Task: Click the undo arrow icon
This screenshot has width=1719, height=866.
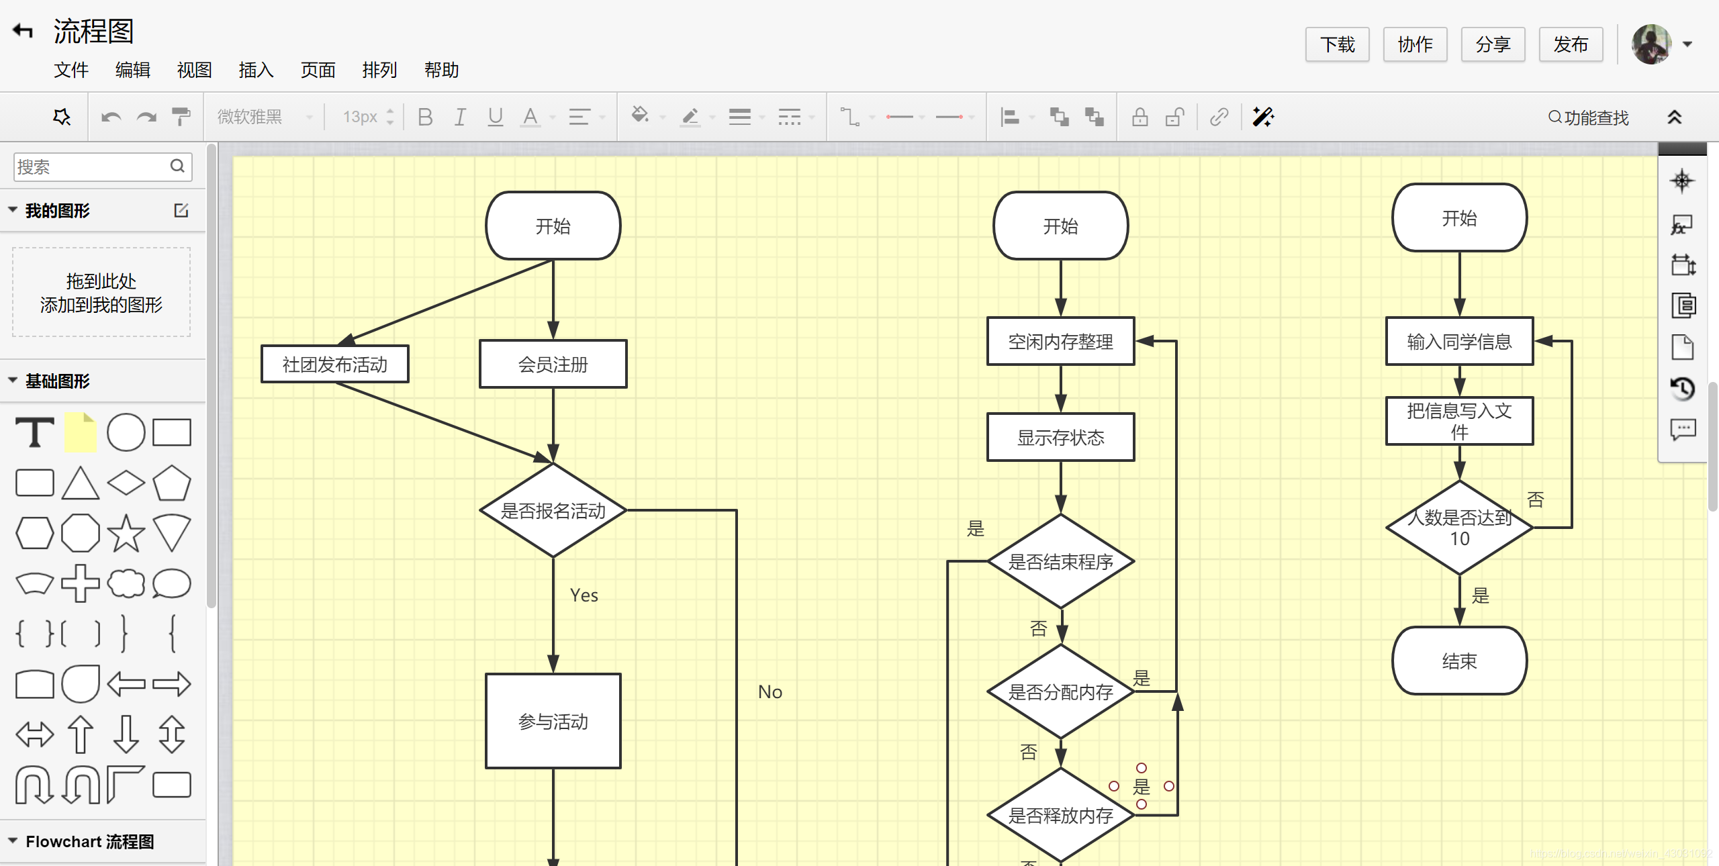Action: 111,117
